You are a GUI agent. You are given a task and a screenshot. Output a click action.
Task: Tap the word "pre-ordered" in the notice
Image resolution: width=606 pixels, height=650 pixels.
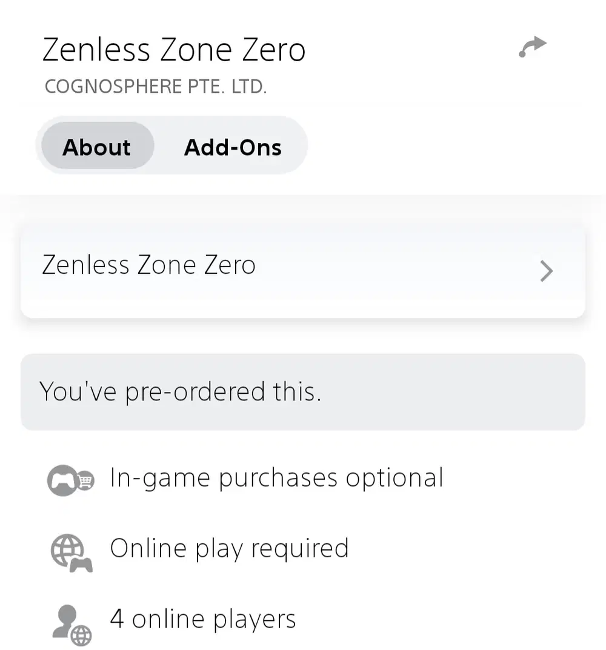tap(195, 393)
